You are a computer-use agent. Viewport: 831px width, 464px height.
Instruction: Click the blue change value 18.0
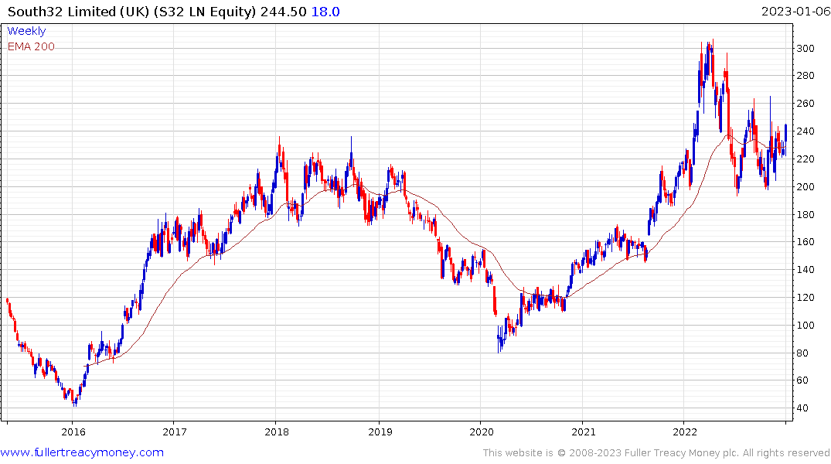pyautogui.click(x=325, y=12)
